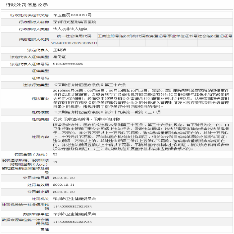Click the 组织机构代码 column header
The image size is (234, 234).
pyautogui.click(x=132, y=36)
